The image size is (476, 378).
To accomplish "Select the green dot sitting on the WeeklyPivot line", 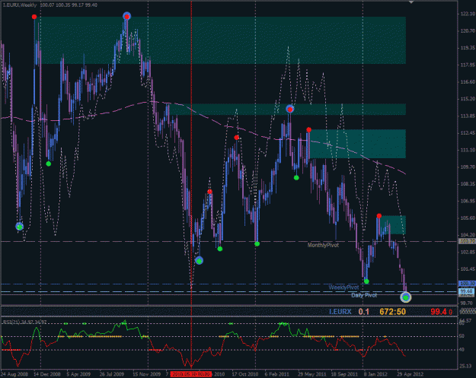I will (x=366, y=281).
